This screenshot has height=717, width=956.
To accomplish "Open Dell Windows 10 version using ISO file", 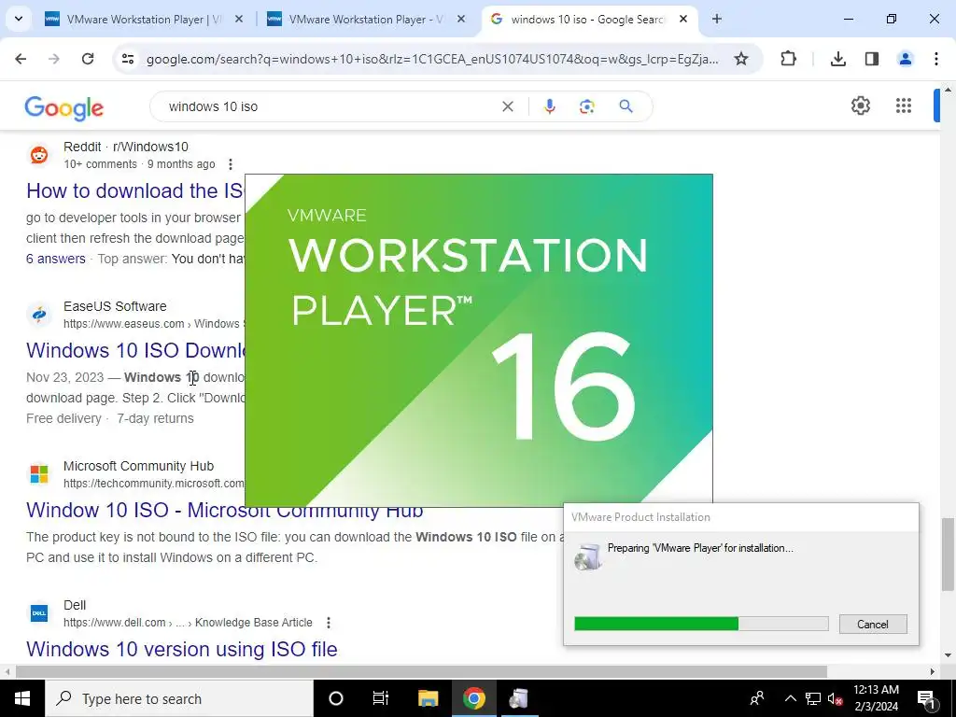I will pos(182,650).
